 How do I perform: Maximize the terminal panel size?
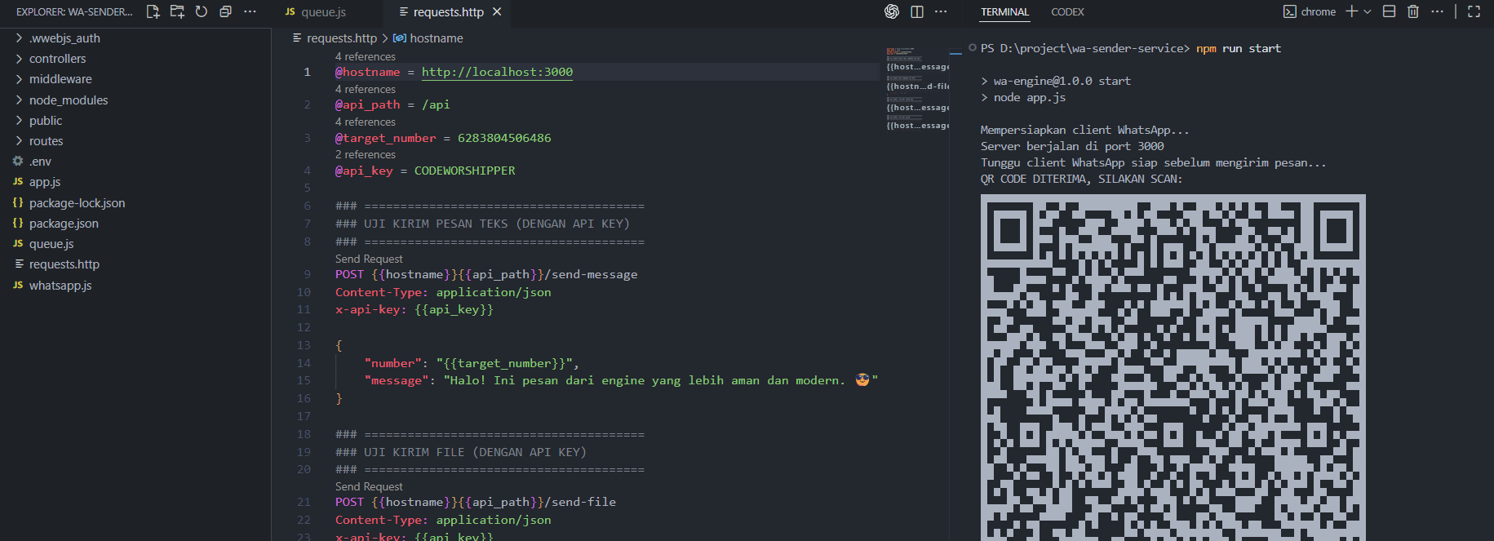pos(1474,11)
